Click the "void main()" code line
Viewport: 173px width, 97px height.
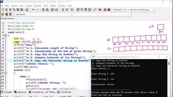[x=16, y=32]
